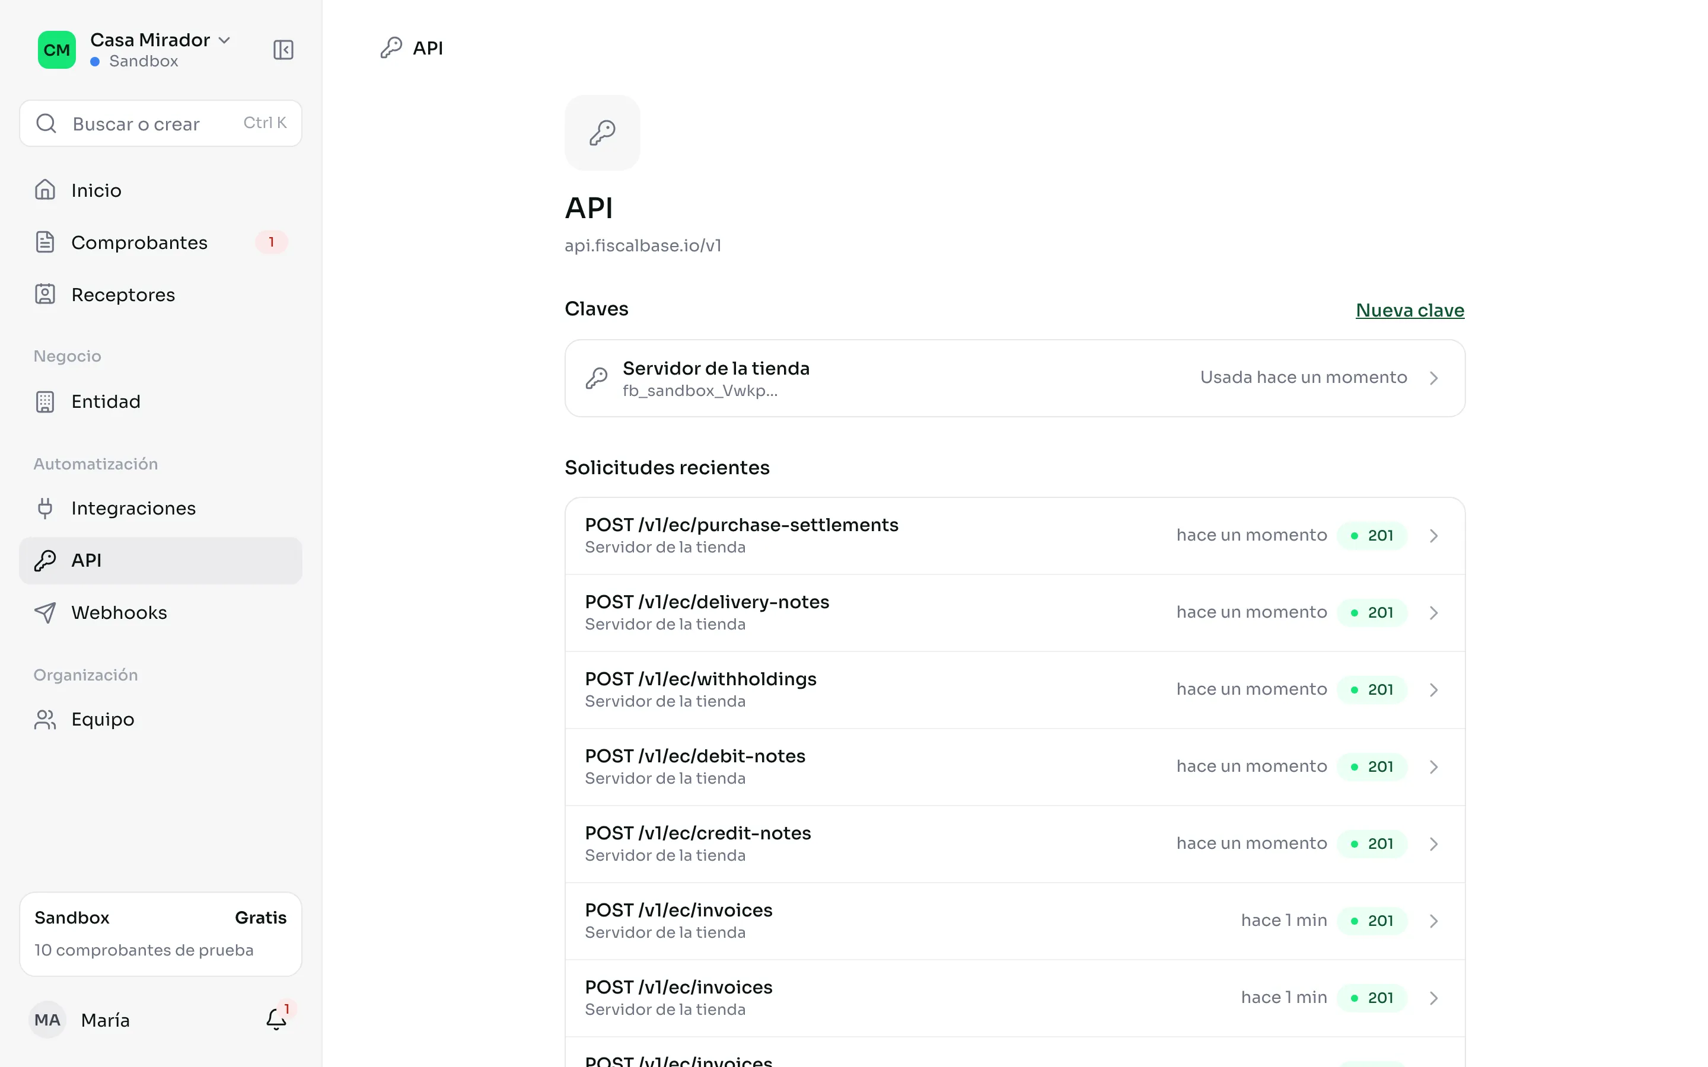Open notifications bell icon
The width and height of the screenshot is (1708, 1067).
pos(276,1020)
